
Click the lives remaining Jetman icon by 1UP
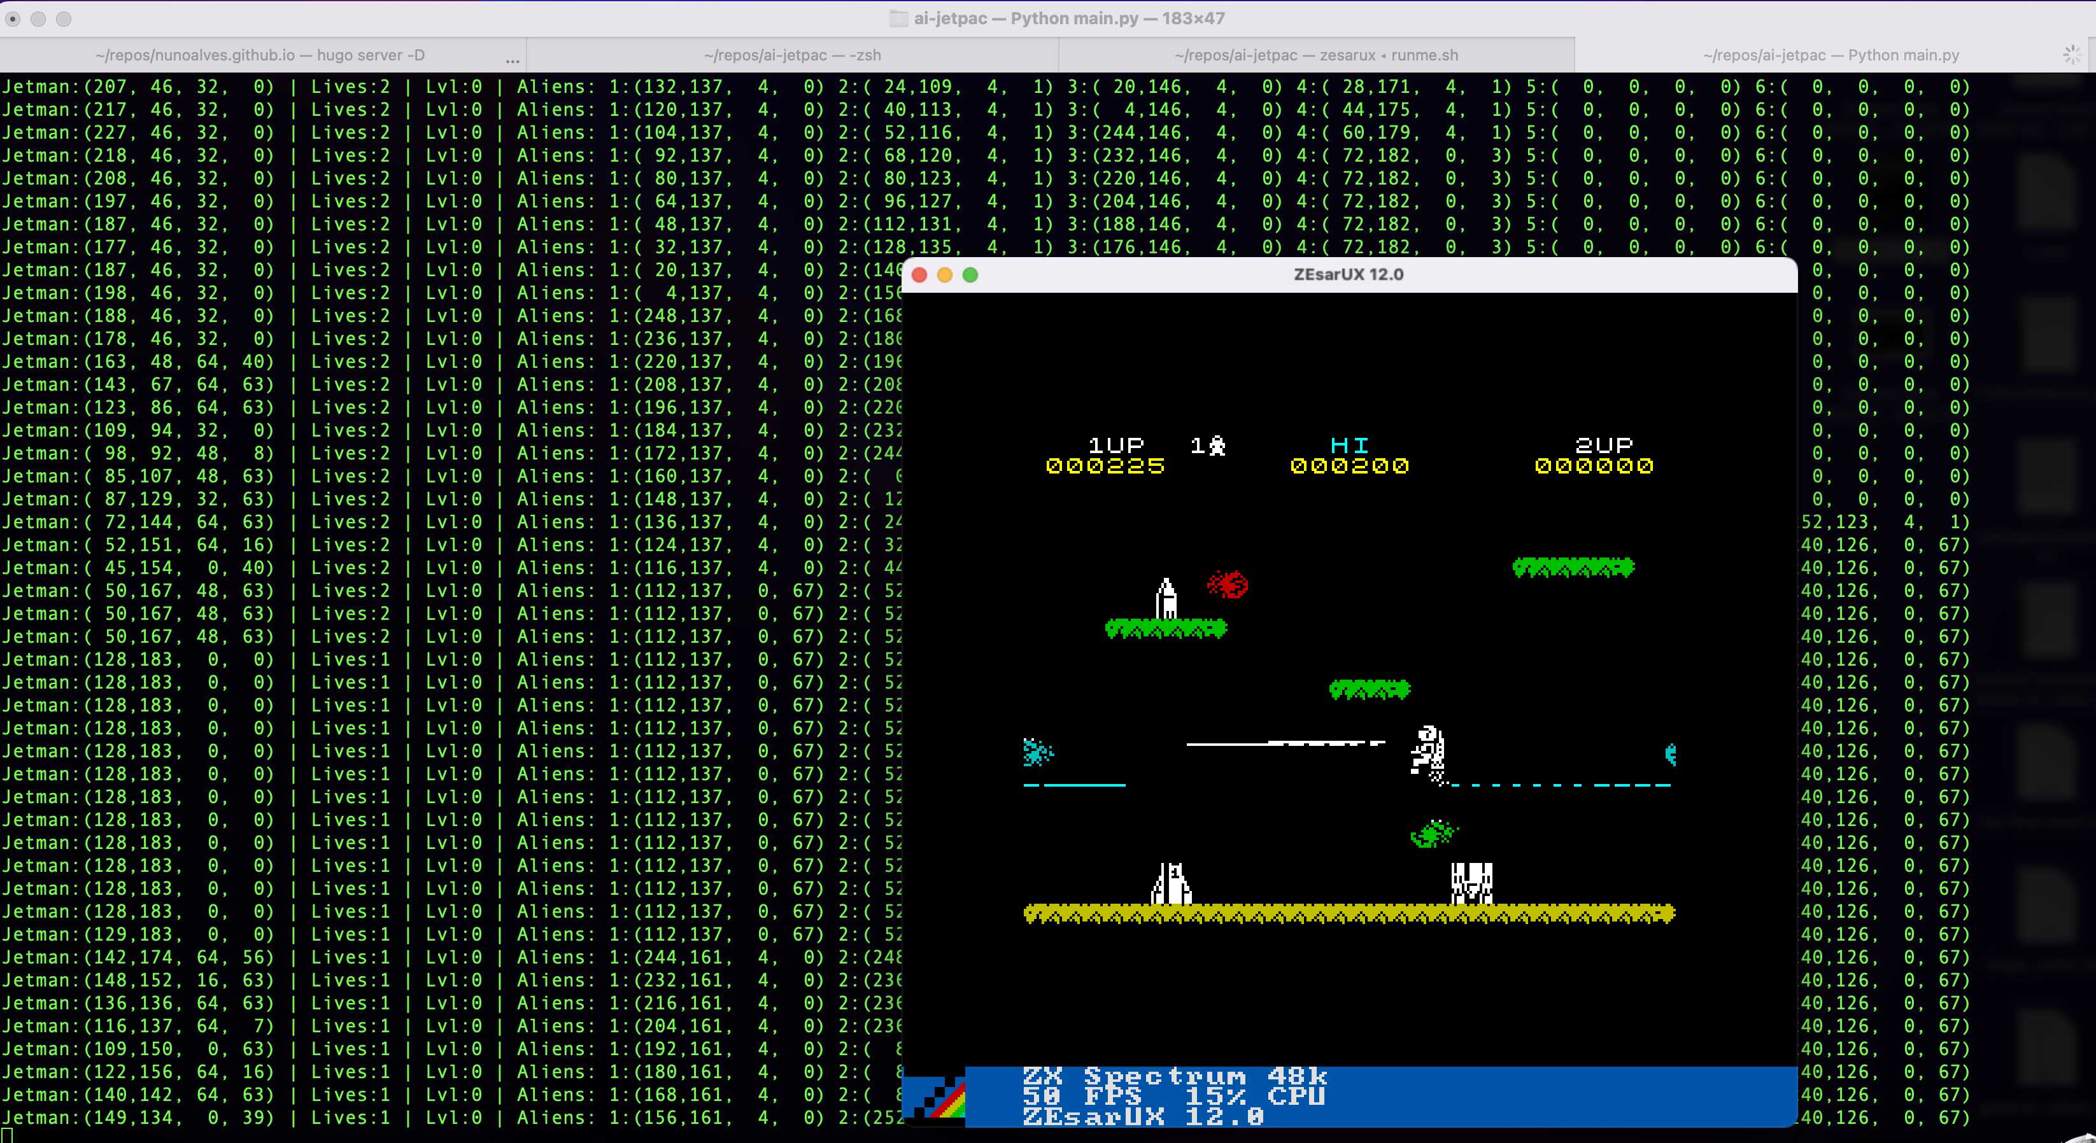pyautogui.click(x=1217, y=445)
